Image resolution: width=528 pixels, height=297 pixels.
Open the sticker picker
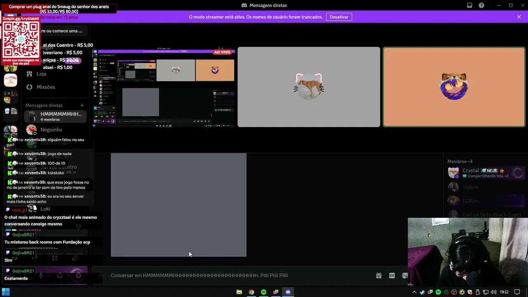[405, 276]
